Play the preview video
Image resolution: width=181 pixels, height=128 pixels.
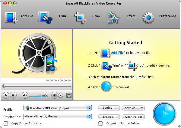coord(6,95)
